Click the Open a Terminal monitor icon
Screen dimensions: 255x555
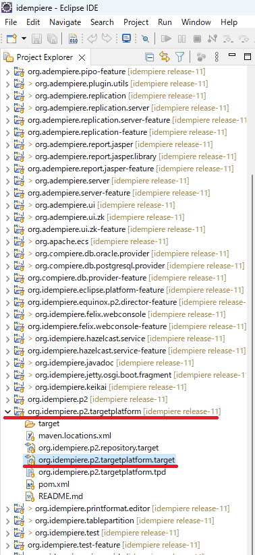pos(126,38)
